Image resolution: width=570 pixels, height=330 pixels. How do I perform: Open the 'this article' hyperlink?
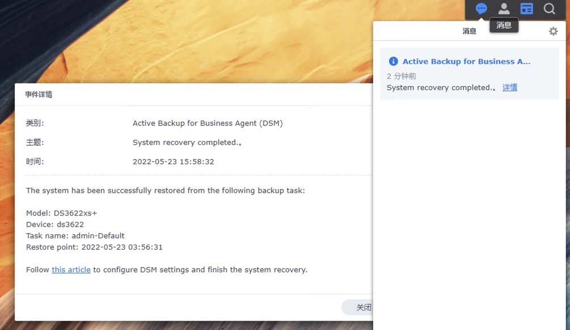pyautogui.click(x=71, y=270)
